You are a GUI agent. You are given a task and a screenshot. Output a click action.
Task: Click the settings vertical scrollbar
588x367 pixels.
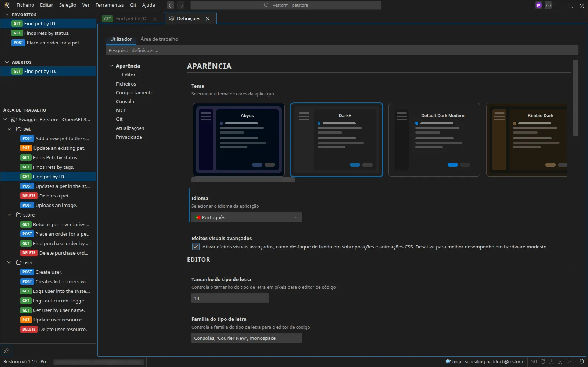pos(576,98)
